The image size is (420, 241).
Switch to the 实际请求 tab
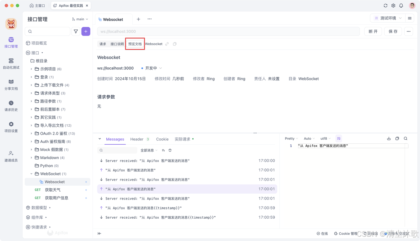tap(182, 139)
